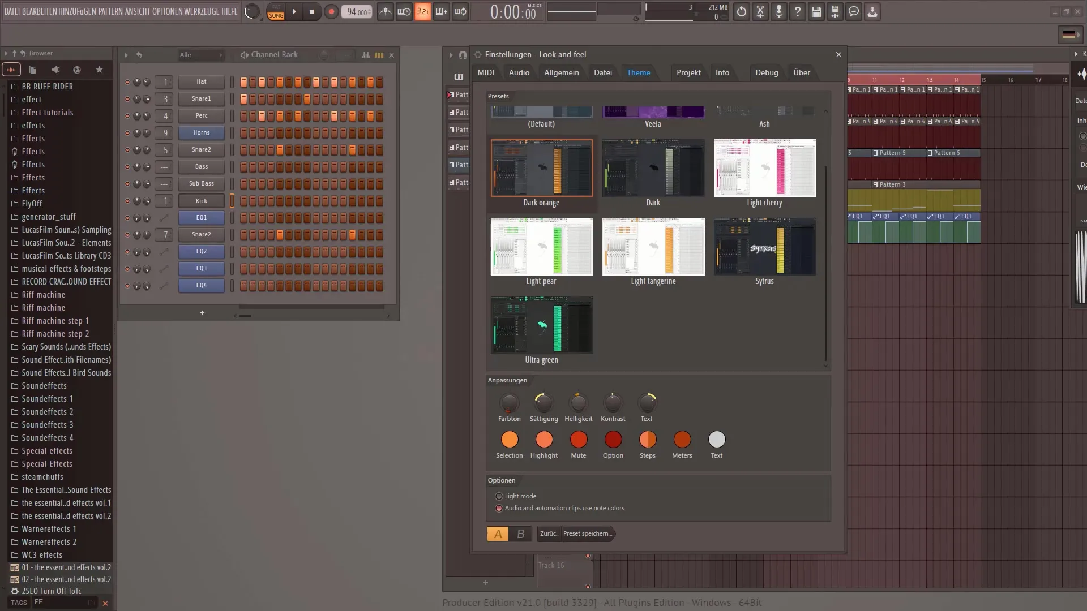The image size is (1087, 611).
Task: Select the Light cherry theme preset
Action: coord(765,168)
